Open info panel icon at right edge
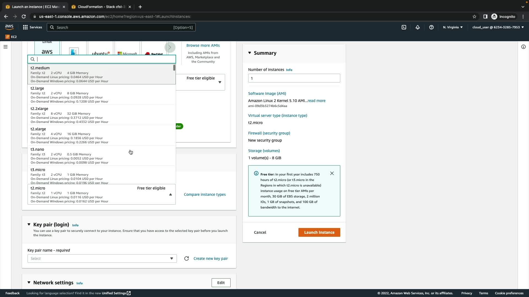 click(523, 47)
